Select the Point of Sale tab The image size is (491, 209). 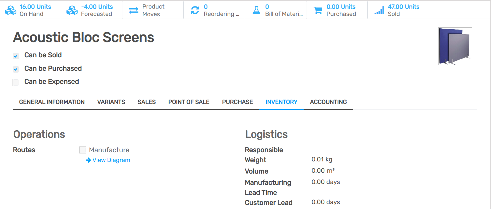[189, 102]
